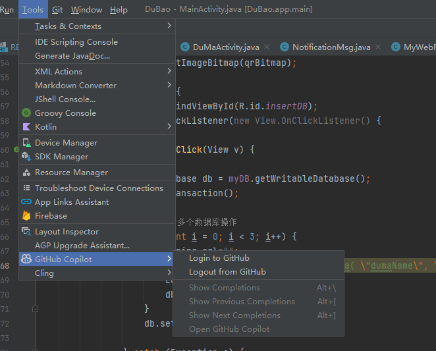Click Show Previous Completions entry
436x351 pixels.
[258, 302]
